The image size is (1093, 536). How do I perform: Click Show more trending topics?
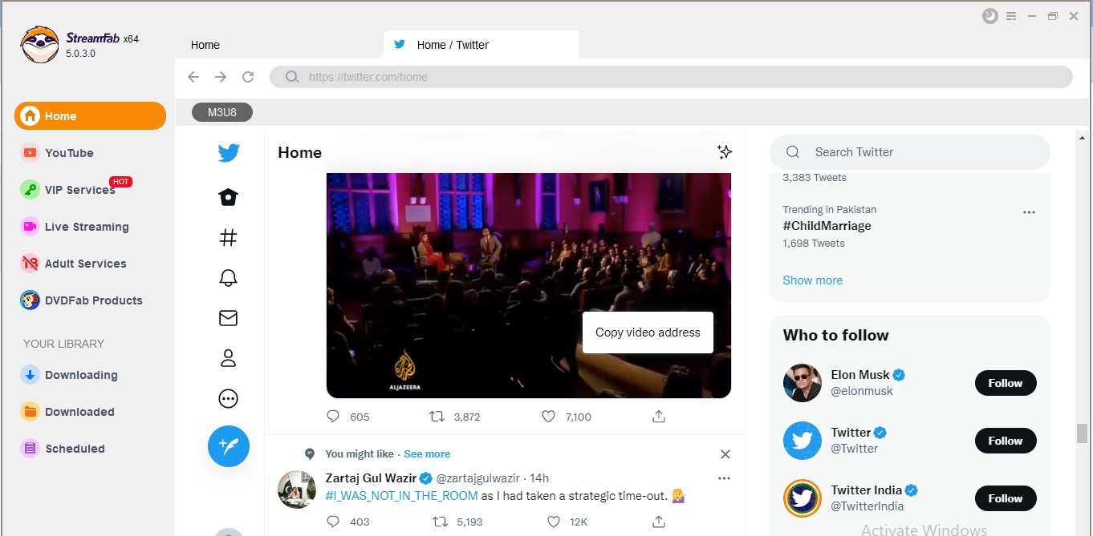tap(812, 280)
